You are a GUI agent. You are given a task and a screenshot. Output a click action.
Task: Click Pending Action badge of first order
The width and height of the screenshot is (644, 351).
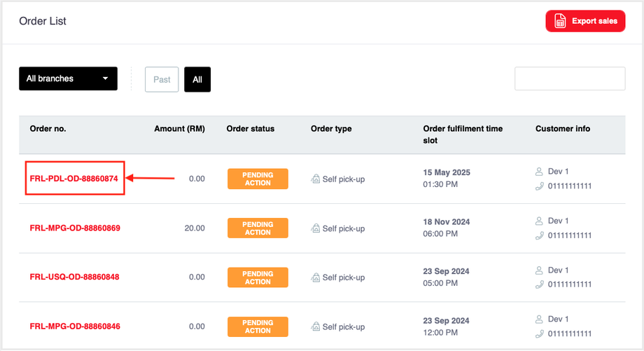pyautogui.click(x=258, y=179)
